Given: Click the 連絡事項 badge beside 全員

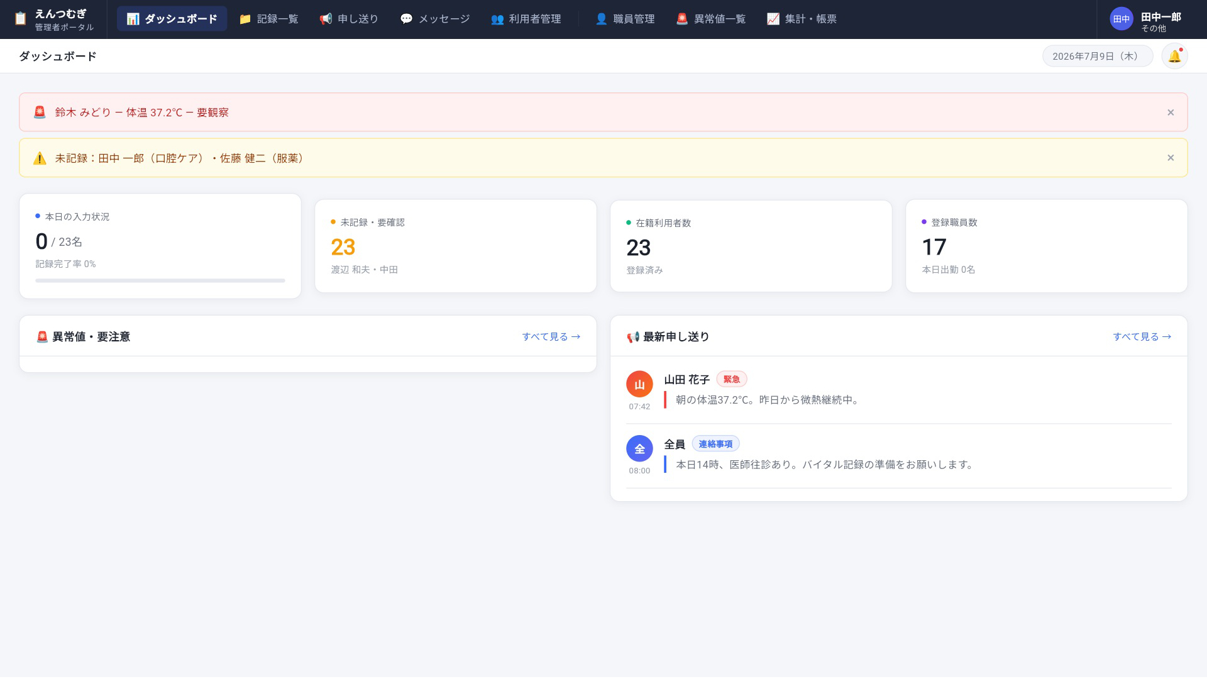Looking at the screenshot, I should point(715,444).
